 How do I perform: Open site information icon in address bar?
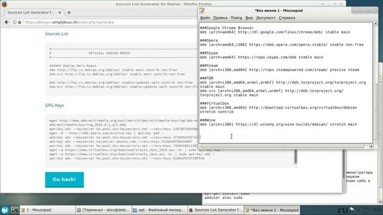[14, 22]
